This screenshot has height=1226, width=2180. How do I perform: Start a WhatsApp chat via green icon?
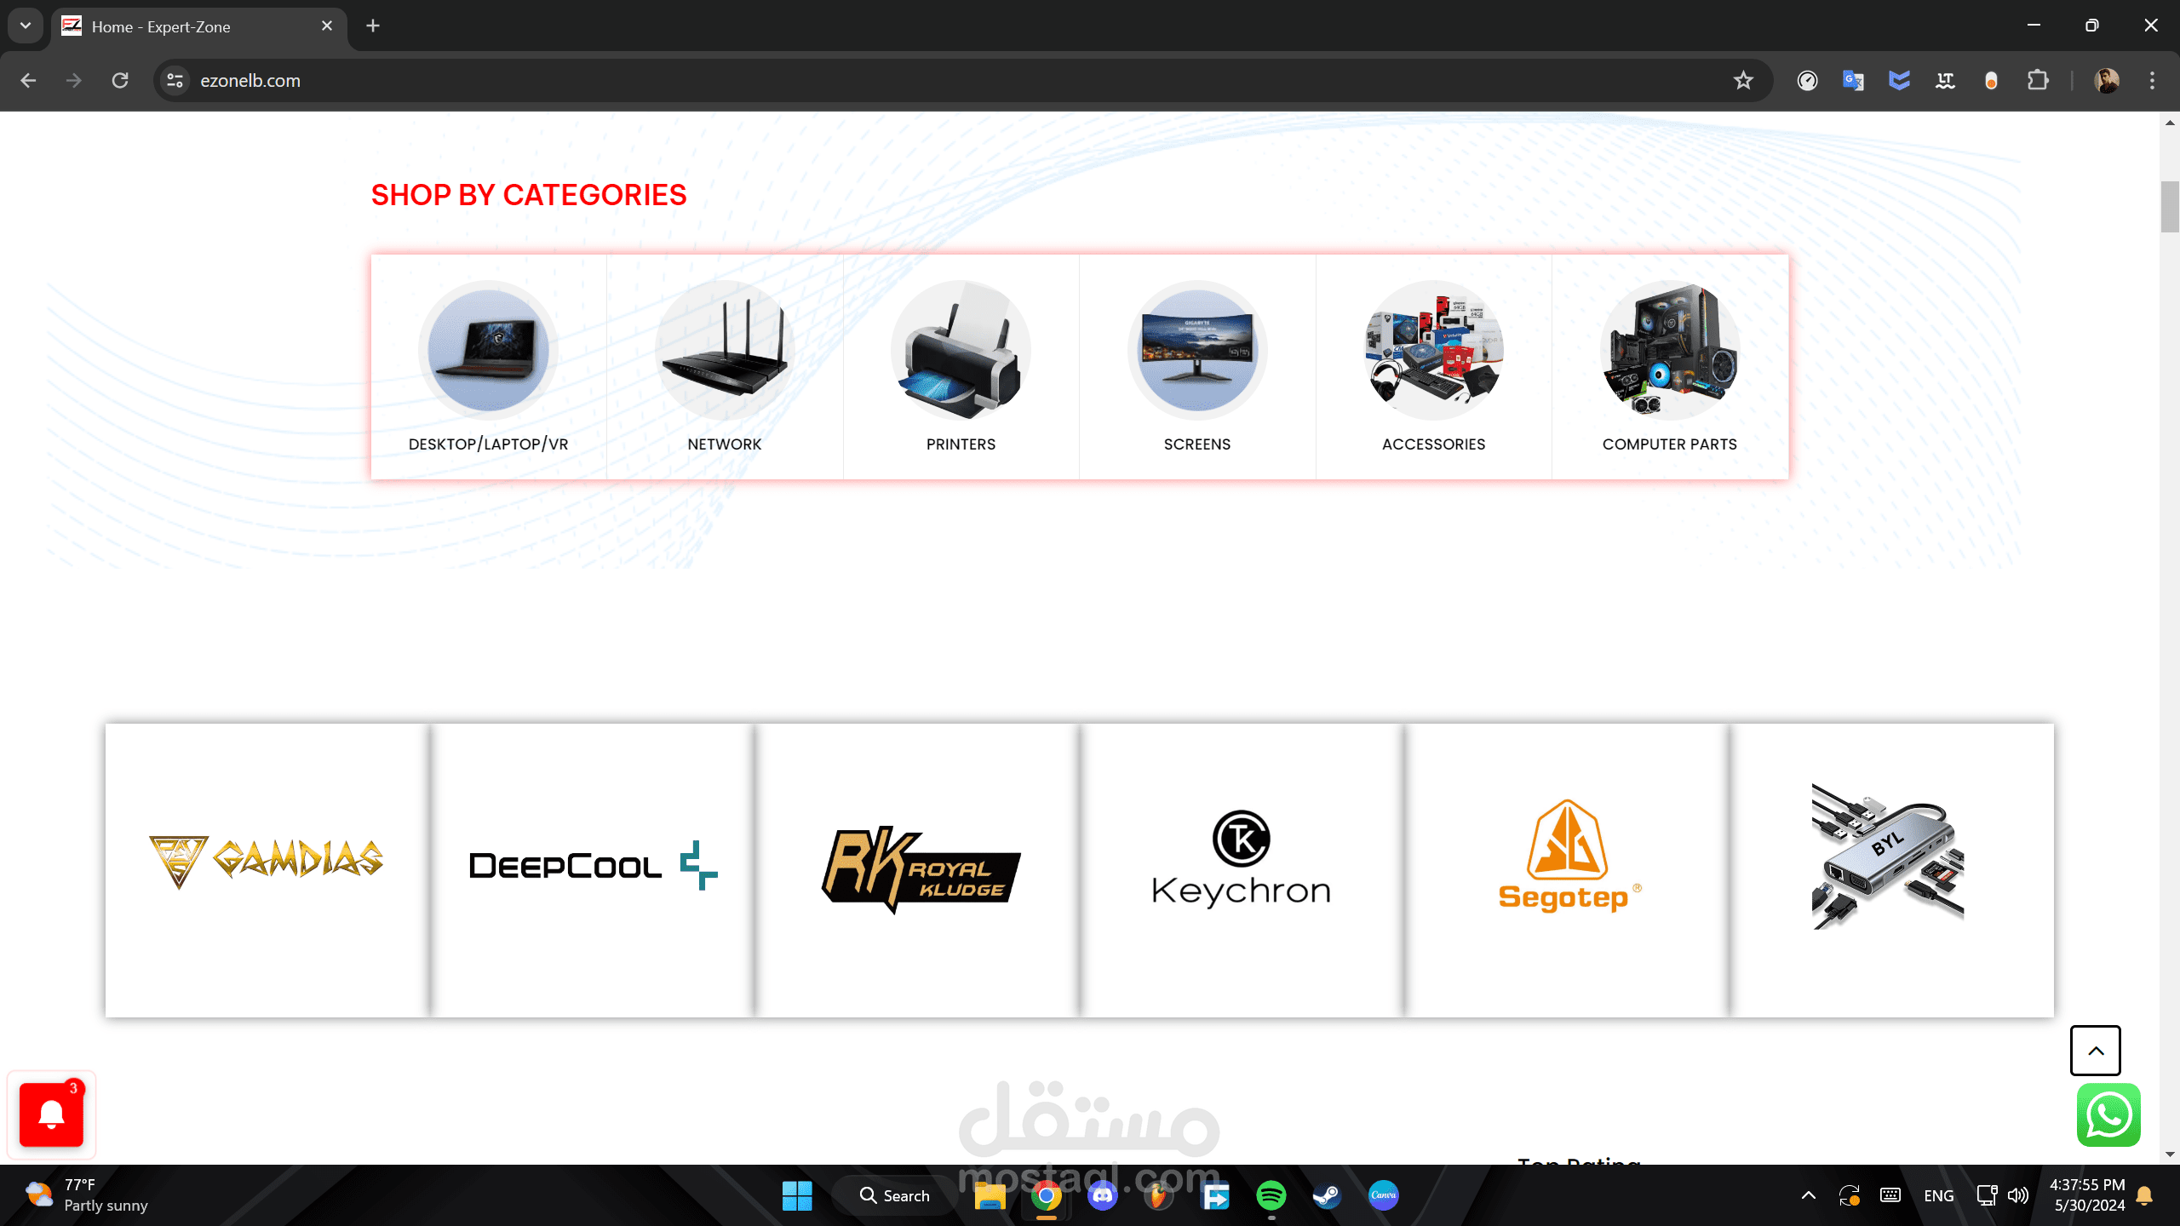point(2108,1115)
